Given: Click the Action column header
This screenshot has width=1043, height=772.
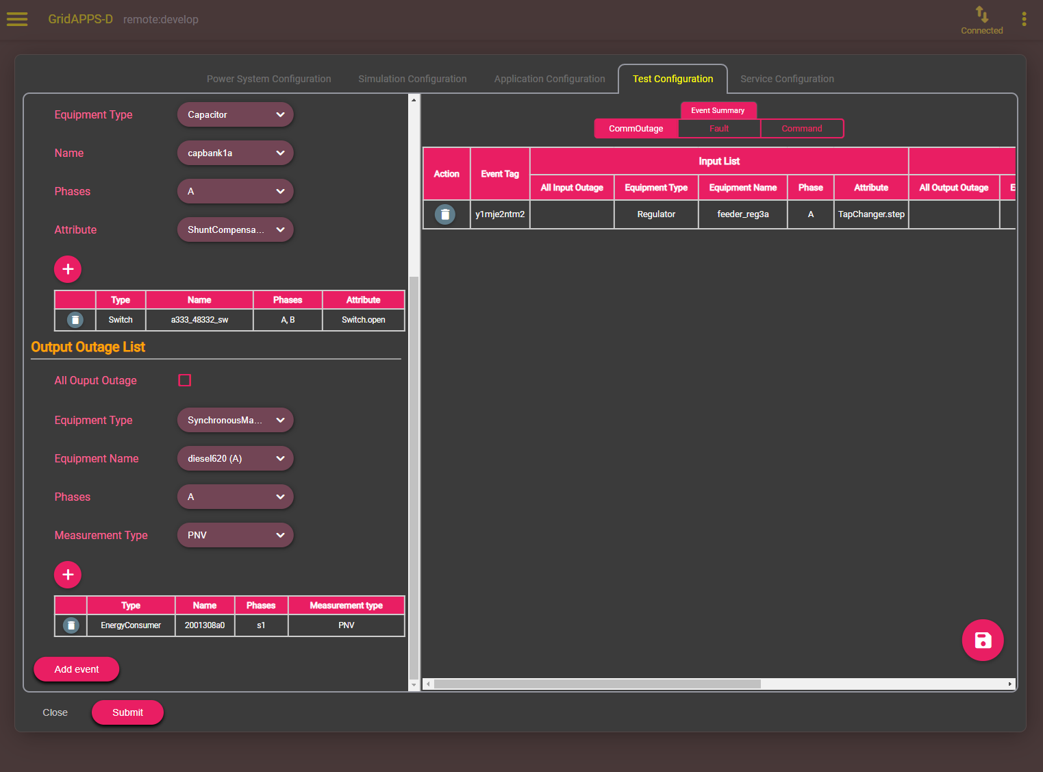Looking at the screenshot, I should [x=447, y=174].
